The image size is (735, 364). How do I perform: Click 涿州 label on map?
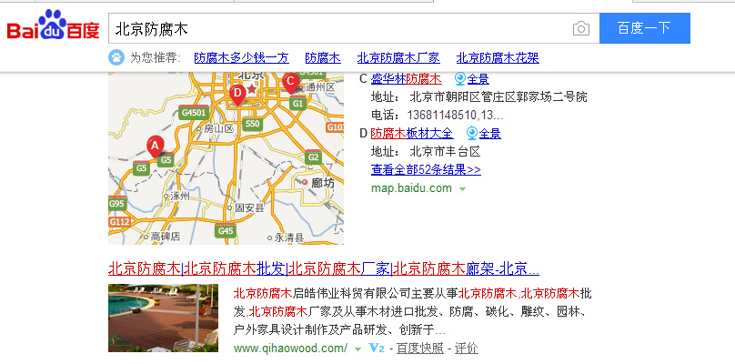pyautogui.click(x=180, y=197)
